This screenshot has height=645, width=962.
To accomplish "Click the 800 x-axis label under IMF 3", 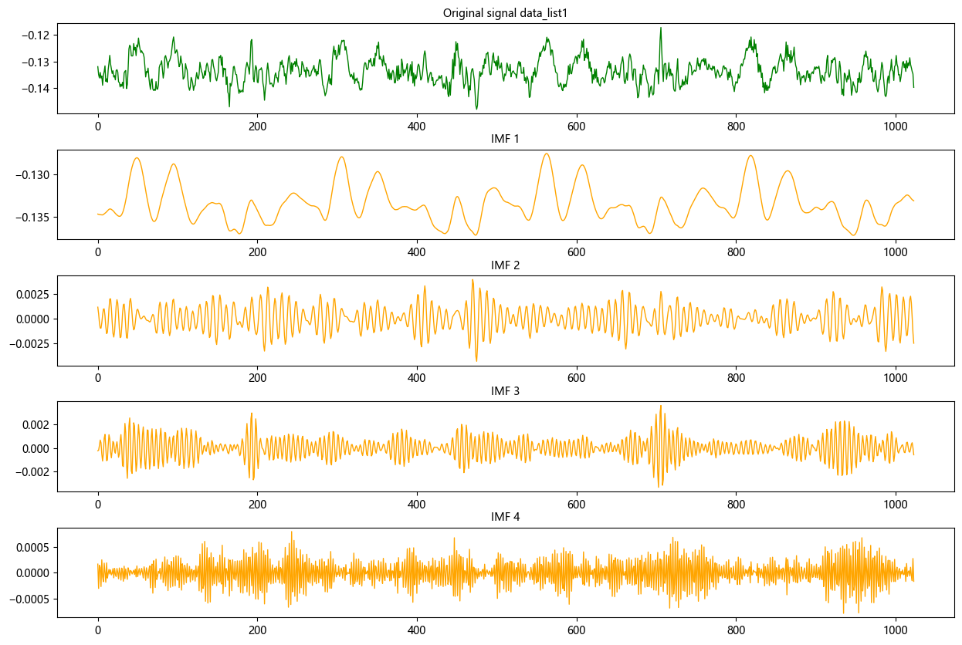I will (x=736, y=504).
